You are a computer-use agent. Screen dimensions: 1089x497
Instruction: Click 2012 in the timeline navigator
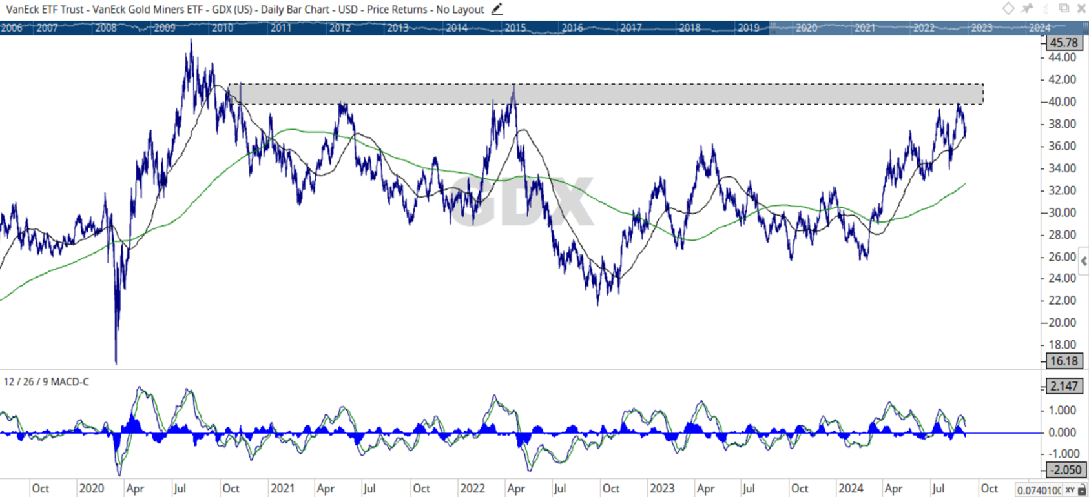point(340,28)
